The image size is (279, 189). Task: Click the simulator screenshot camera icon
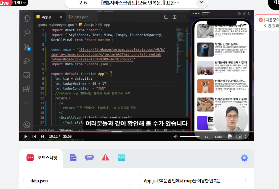[x=239, y=13]
